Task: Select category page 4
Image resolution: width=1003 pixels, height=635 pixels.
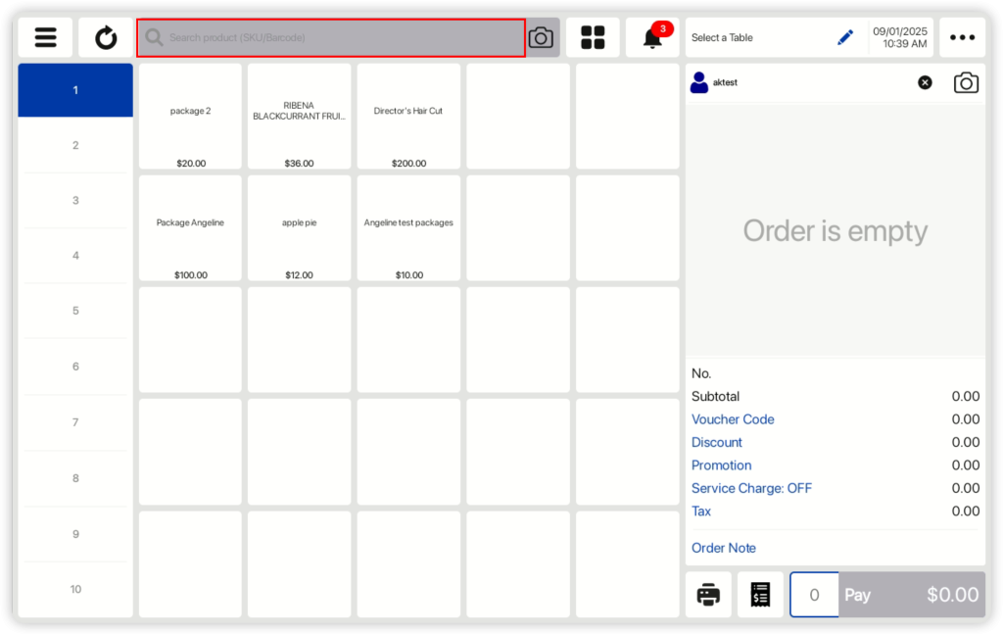Action: pos(75,256)
